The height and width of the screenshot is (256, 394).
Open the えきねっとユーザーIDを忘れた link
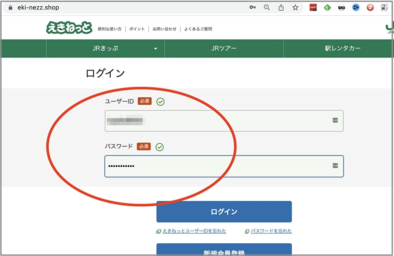click(x=194, y=231)
